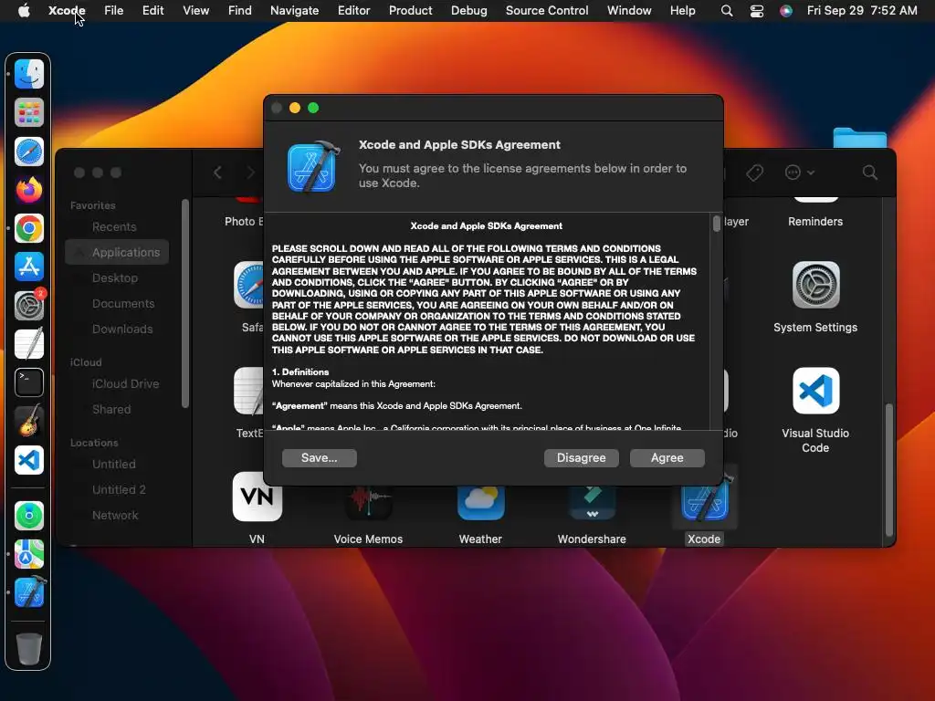Click the Xcode icon in the Dock
This screenshot has width=935, height=701.
point(28,592)
